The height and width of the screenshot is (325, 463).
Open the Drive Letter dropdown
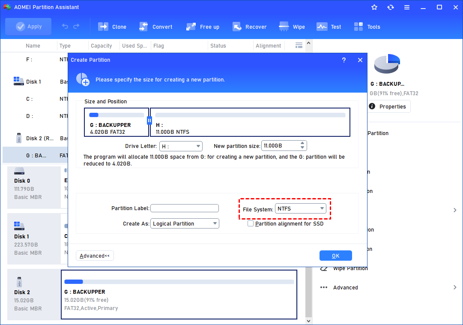181,146
